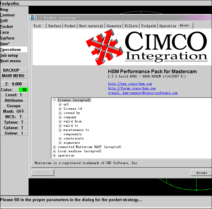Expand connected Mastercam HASP node
This screenshot has height=209, width=212.
[x=54, y=147]
